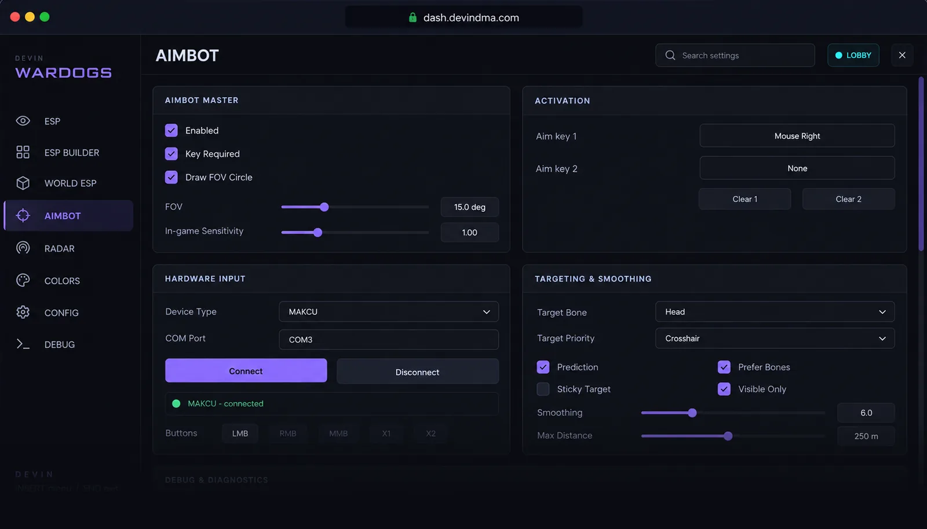Click the Radar icon in sidebar
Image resolution: width=927 pixels, height=529 pixels.
click(x=23, y=248)
